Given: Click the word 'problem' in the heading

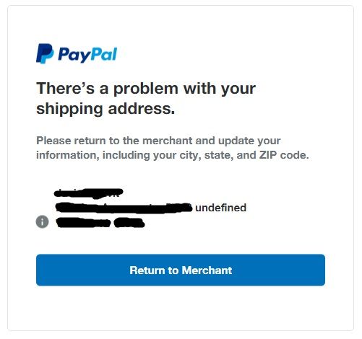Looking at the screenshot, I should [146, 89].
